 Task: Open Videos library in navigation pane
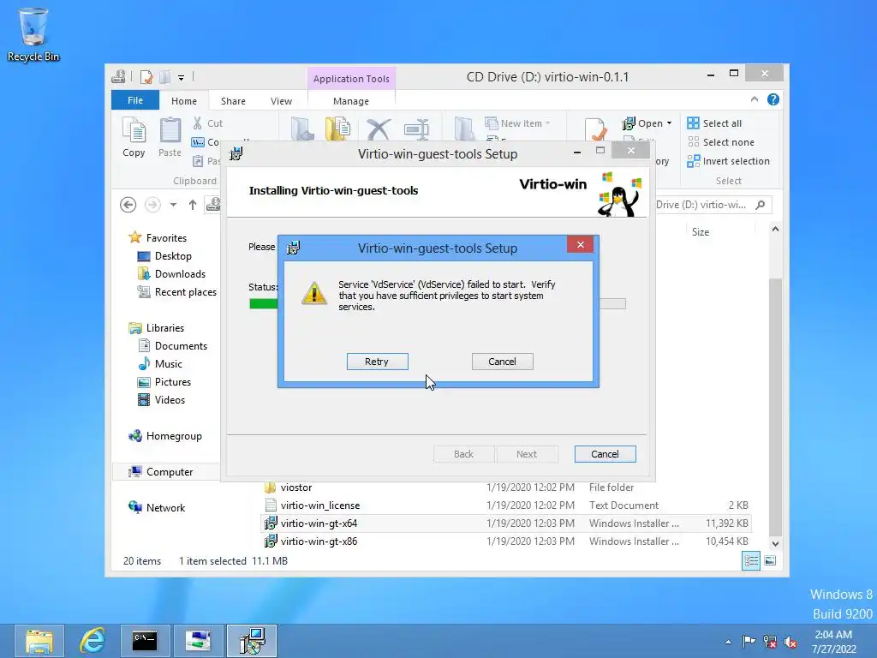161,399
